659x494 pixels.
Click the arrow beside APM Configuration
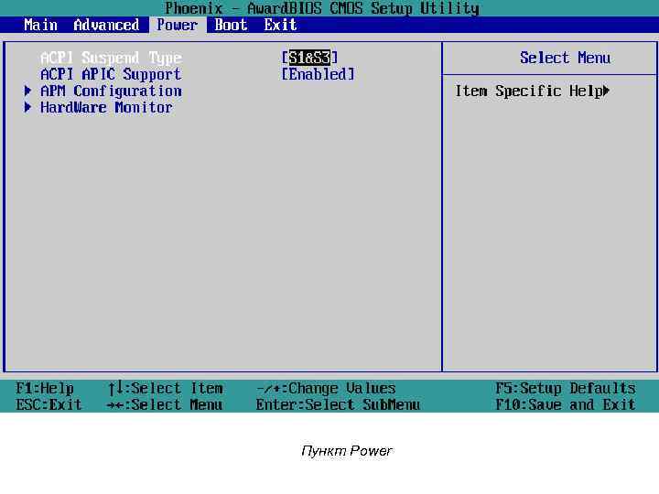(27, 91)
